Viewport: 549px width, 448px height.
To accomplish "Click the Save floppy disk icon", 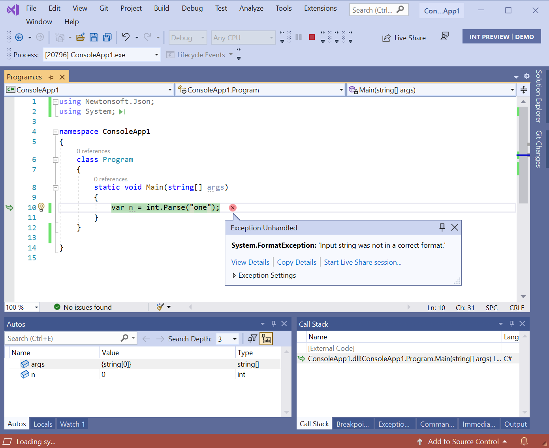I will click(94, 37).
